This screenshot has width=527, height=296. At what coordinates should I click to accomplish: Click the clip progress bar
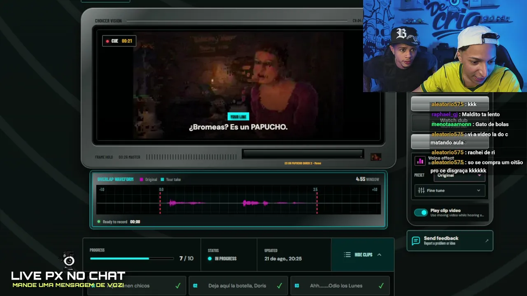pos(132,259)
